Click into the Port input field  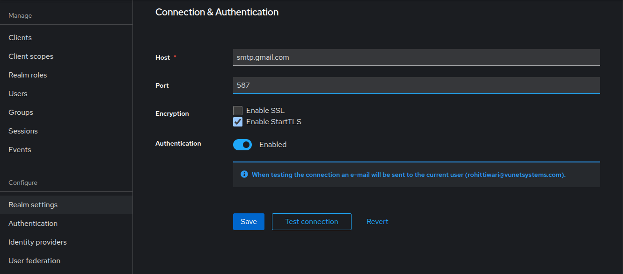pyautogui.click(x=416, y=85)
